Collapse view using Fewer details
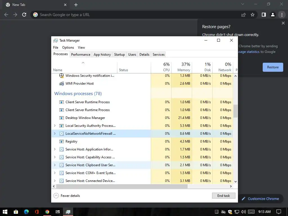The width and height of the screenshot is (288, 216). 67,196
